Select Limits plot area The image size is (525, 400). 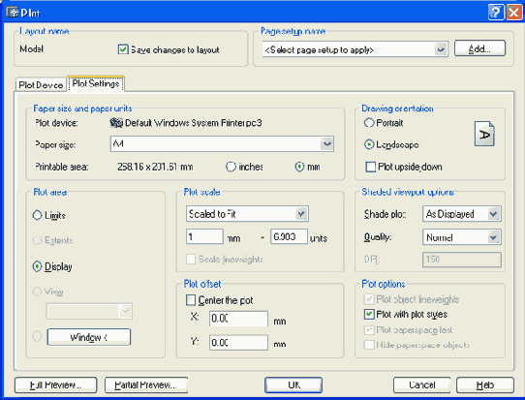[x=37, y=215]
